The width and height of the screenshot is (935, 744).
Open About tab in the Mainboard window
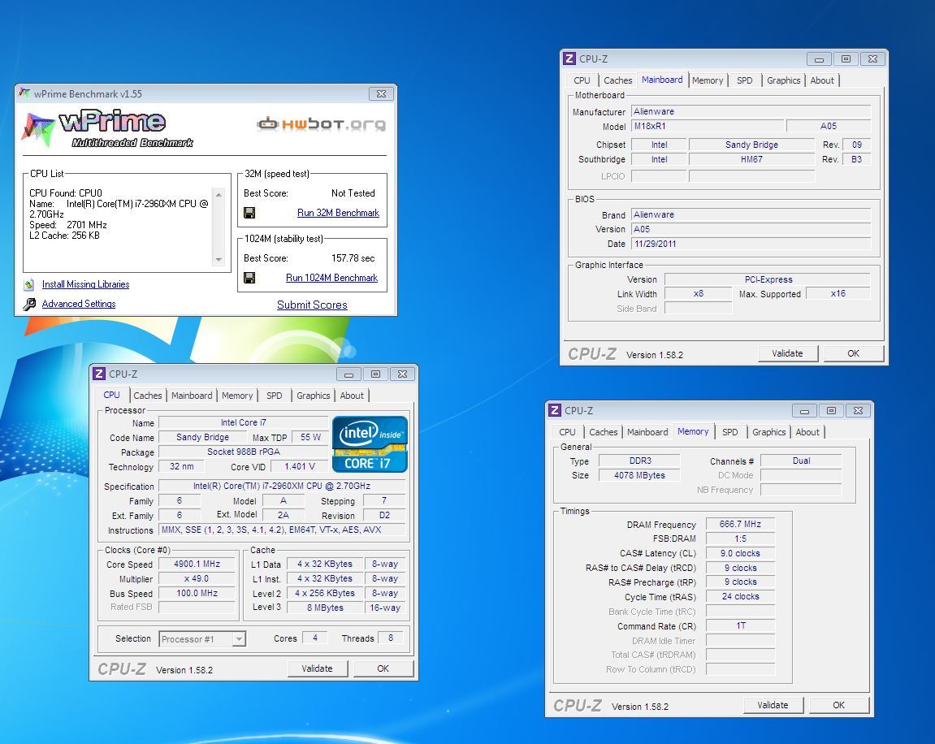point(822,80)
